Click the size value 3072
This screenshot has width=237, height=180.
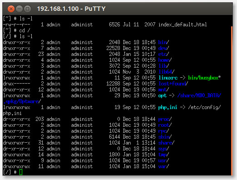(114, 66)
